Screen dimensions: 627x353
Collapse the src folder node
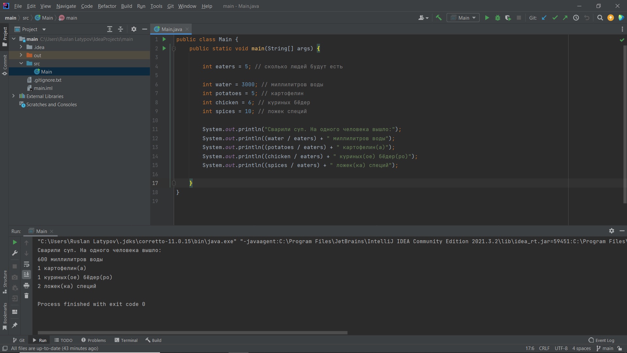click(x=21, y=63)
